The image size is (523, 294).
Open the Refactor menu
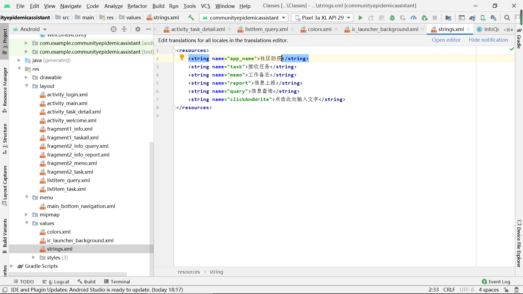point(137,6)
